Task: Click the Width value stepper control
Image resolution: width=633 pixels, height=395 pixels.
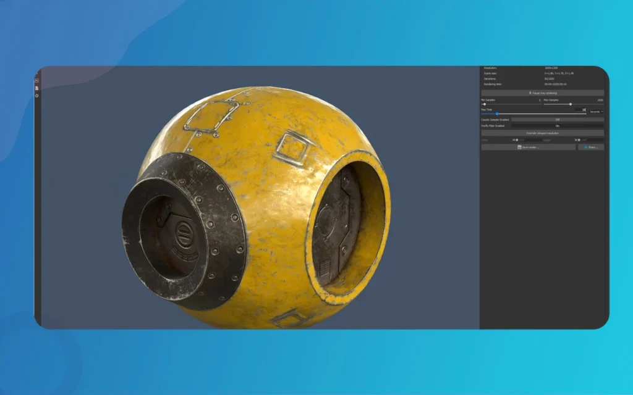Action: [516, 140]
